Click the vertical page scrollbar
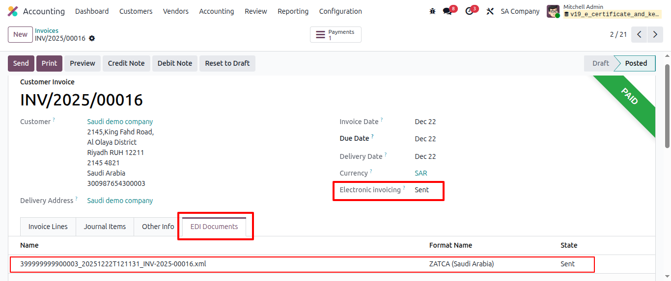 667,105
